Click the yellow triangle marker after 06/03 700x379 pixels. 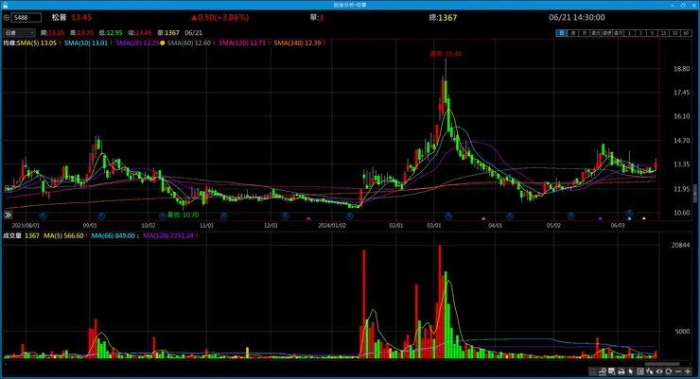[x=644, y=218]
